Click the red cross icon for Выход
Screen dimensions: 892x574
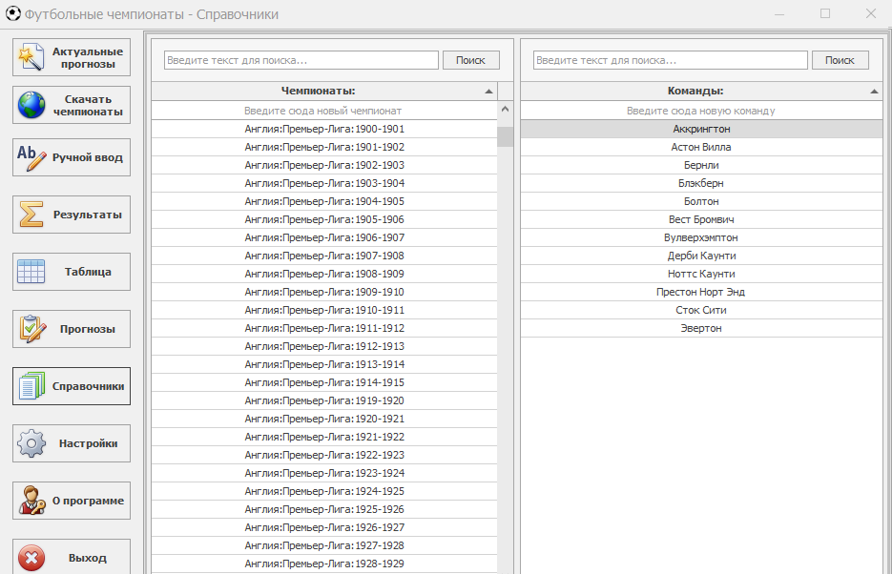click(31, 558)
